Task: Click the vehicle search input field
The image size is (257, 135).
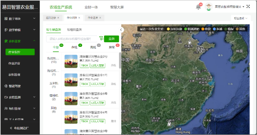Action: (x=71, y=39)
